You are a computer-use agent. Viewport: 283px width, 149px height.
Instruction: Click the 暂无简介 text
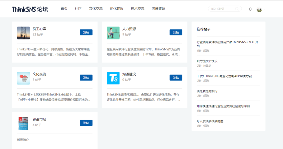click(23, 140)
